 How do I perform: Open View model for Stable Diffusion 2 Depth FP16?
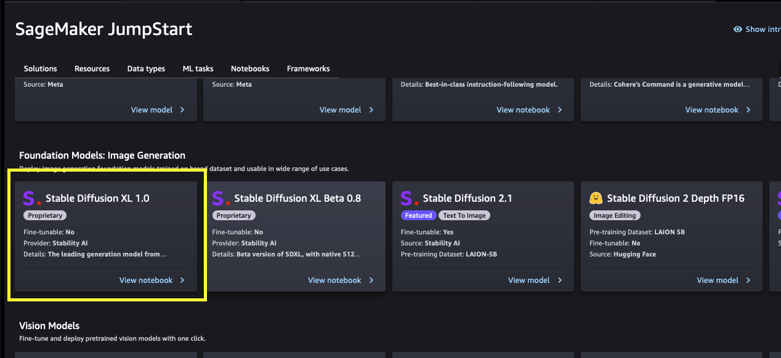(x=718, y=280)
